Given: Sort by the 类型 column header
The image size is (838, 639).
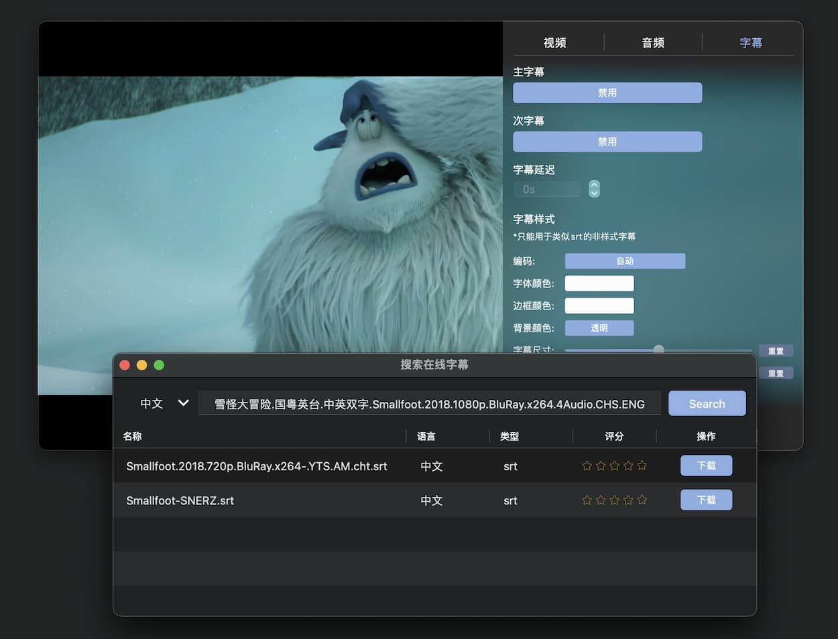Looking at the screenshot, I should (x=510, y=436).
